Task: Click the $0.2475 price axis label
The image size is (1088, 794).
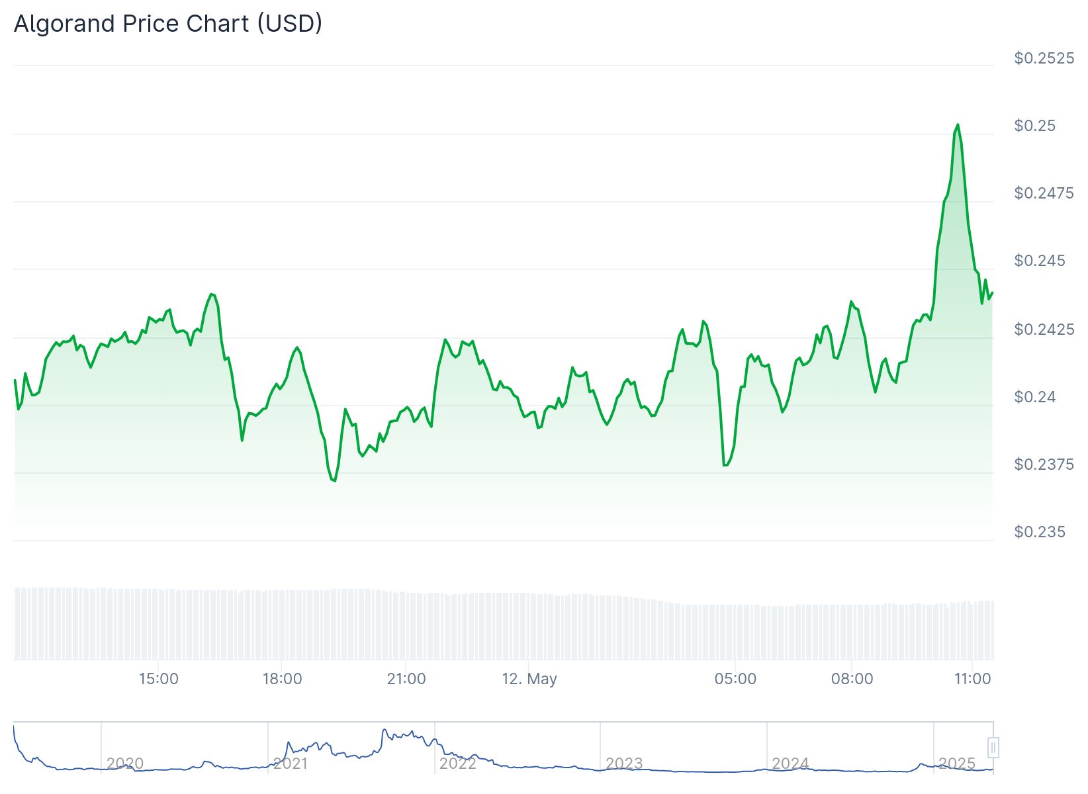Action: 1044,193
